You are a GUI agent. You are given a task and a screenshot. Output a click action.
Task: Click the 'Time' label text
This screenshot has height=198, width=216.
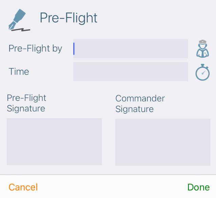(x=19, y=71)
